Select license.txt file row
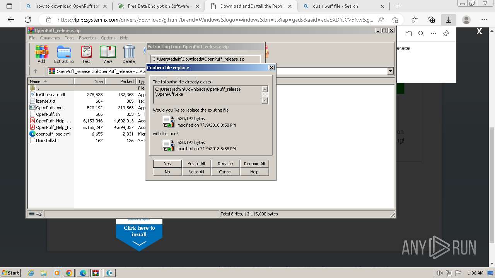This screenshot has width=495, height=278. [46, 101]
